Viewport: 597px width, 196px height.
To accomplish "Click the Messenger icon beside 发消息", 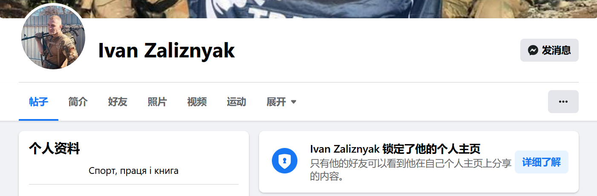I will [533, 51].
